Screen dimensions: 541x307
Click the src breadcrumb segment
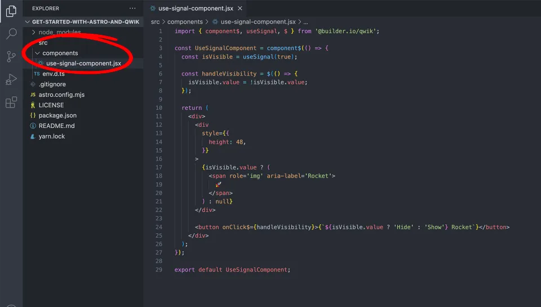click(156, 22)
